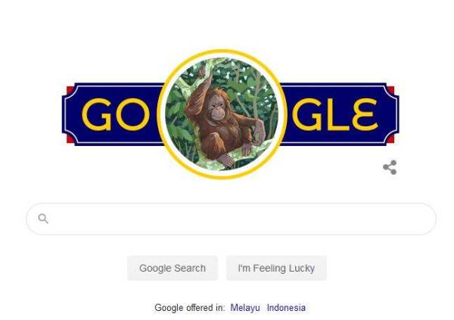Click the magnifier icon in search bar

click(43, 219)
